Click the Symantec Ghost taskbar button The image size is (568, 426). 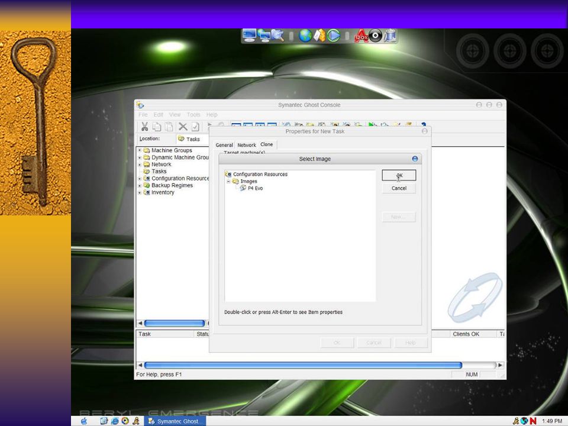175,421
